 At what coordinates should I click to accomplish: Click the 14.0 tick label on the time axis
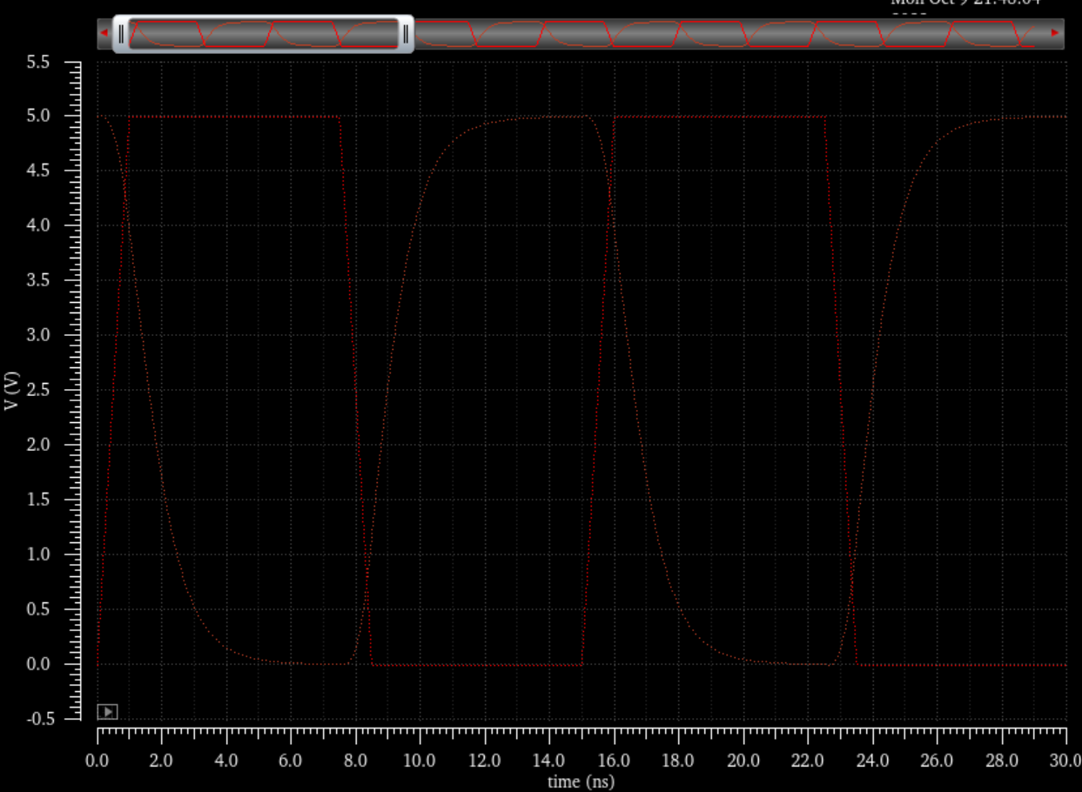548,761
